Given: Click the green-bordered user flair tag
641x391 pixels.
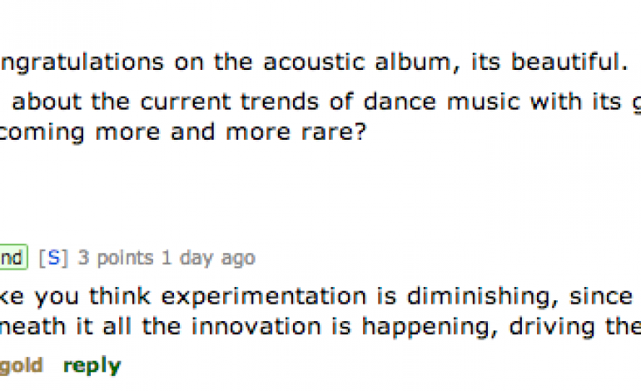Looking at the screenshot, I should point(12,258).
